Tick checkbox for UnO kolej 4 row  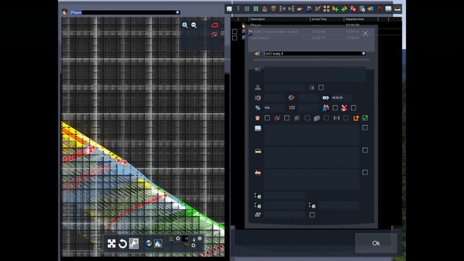point(235,38)
